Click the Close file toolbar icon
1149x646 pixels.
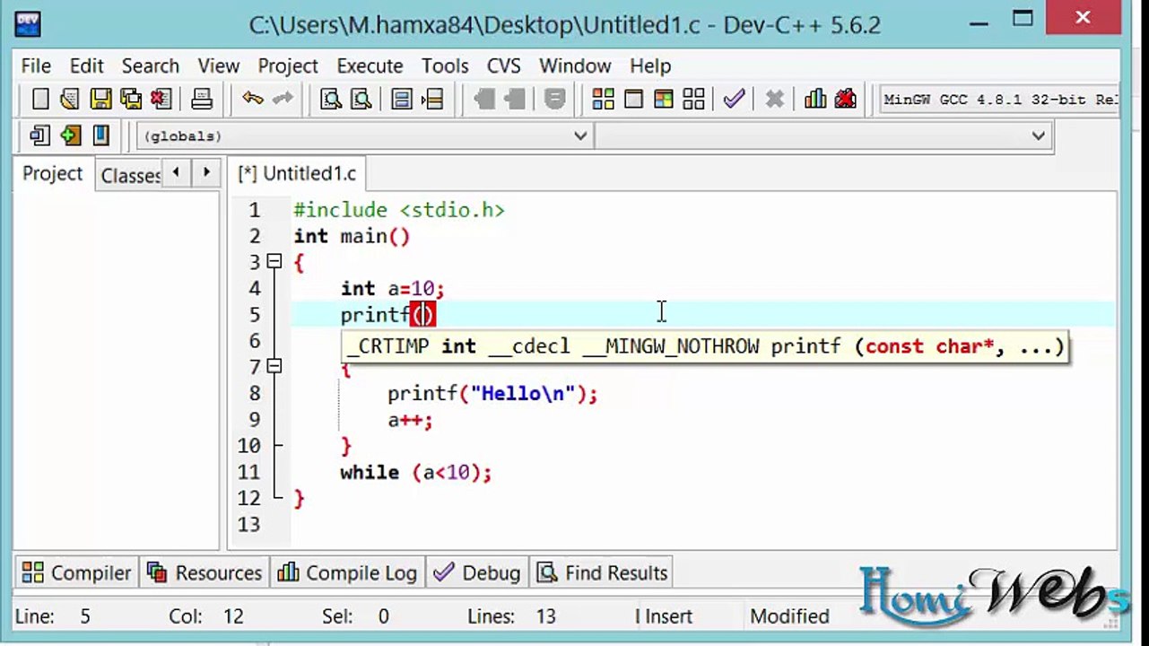(x=161, y=100)
